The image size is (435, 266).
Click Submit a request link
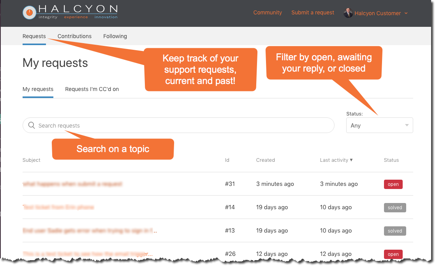click(313, 12)
